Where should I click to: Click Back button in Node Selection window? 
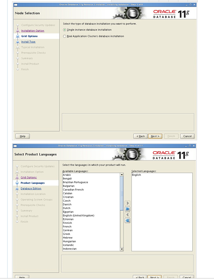[140, 136]
